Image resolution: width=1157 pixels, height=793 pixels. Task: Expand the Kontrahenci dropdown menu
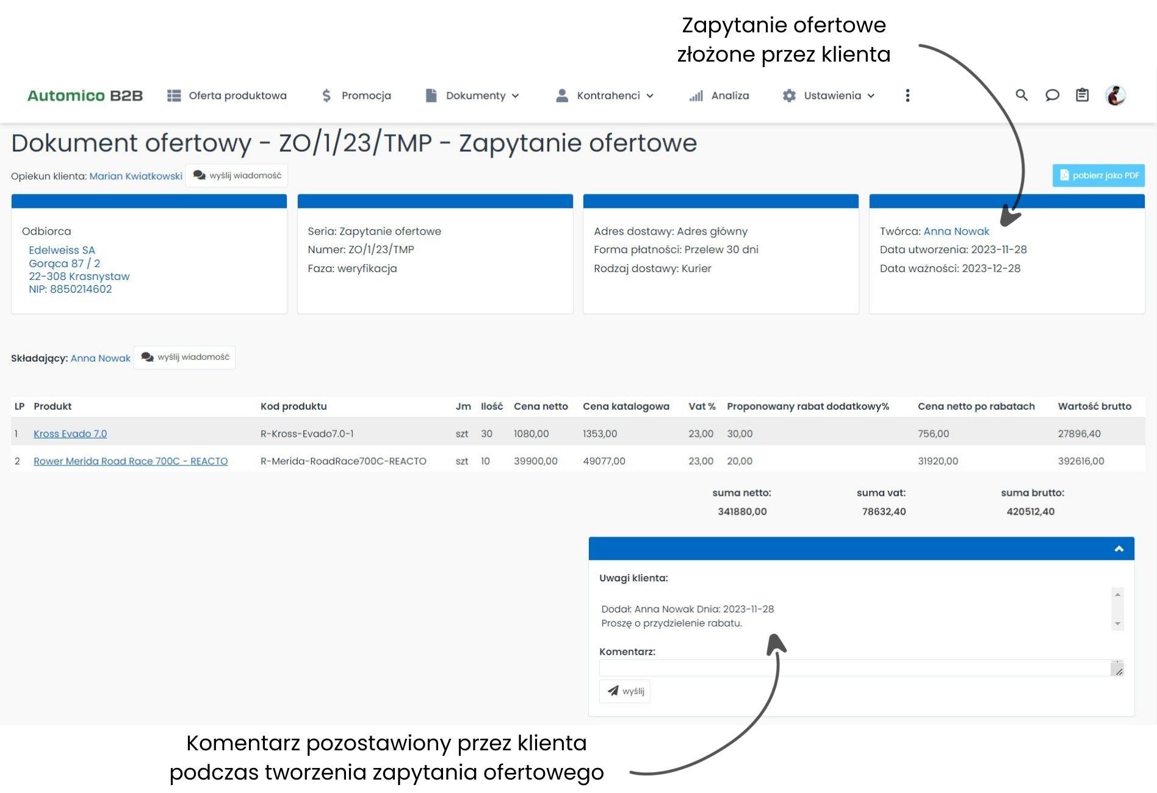point(605,96)
